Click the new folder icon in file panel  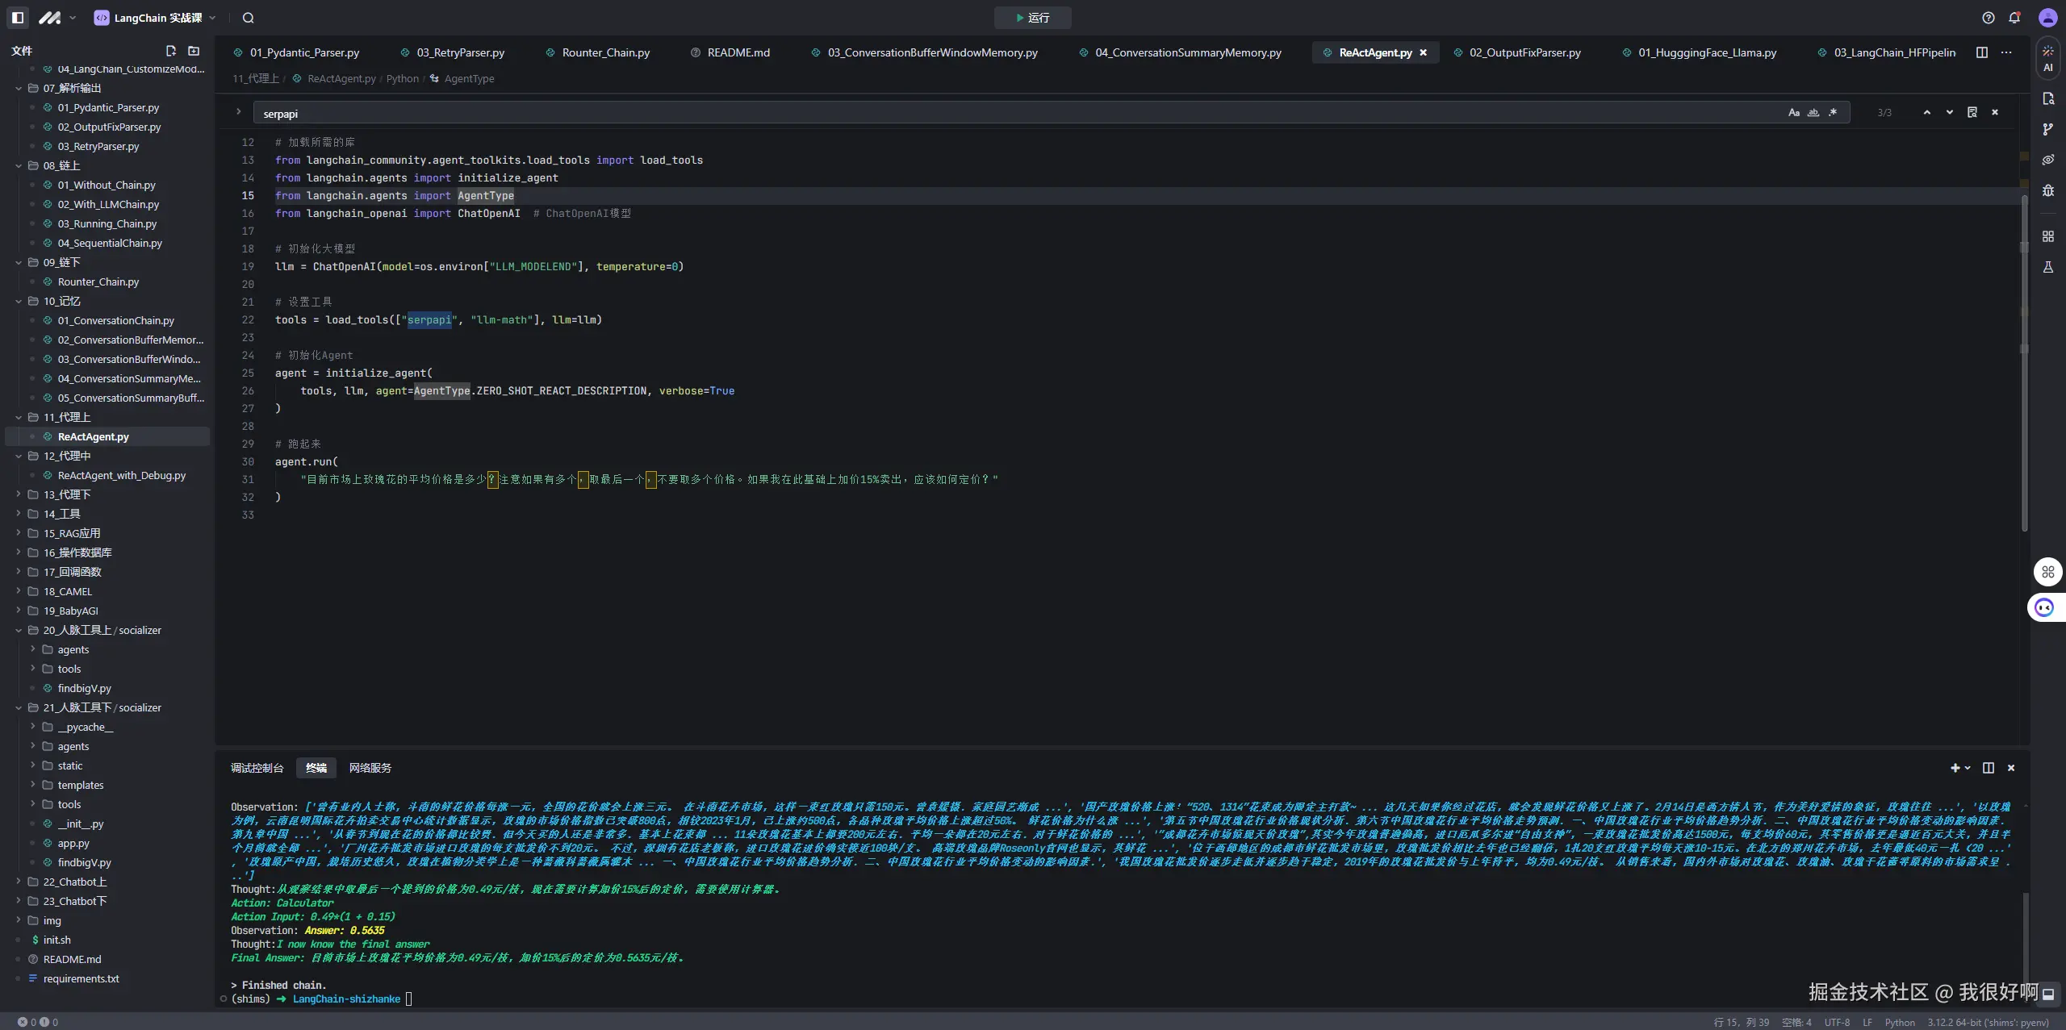tap(194, 51)
